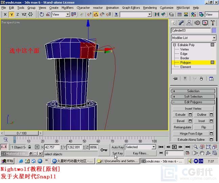Select Vertex sub-object level
This screenshot has width=219, height=183.
tap(184, 49)
